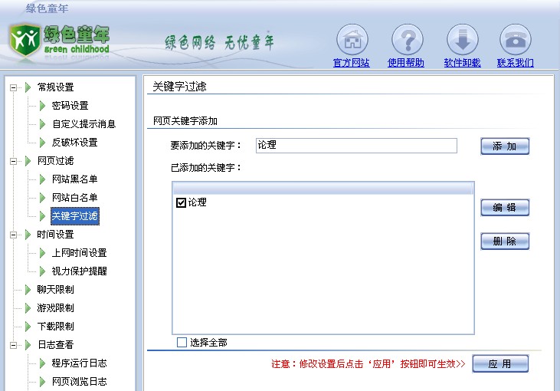Collapse the 日志查看 tree node

click(13, 345)
